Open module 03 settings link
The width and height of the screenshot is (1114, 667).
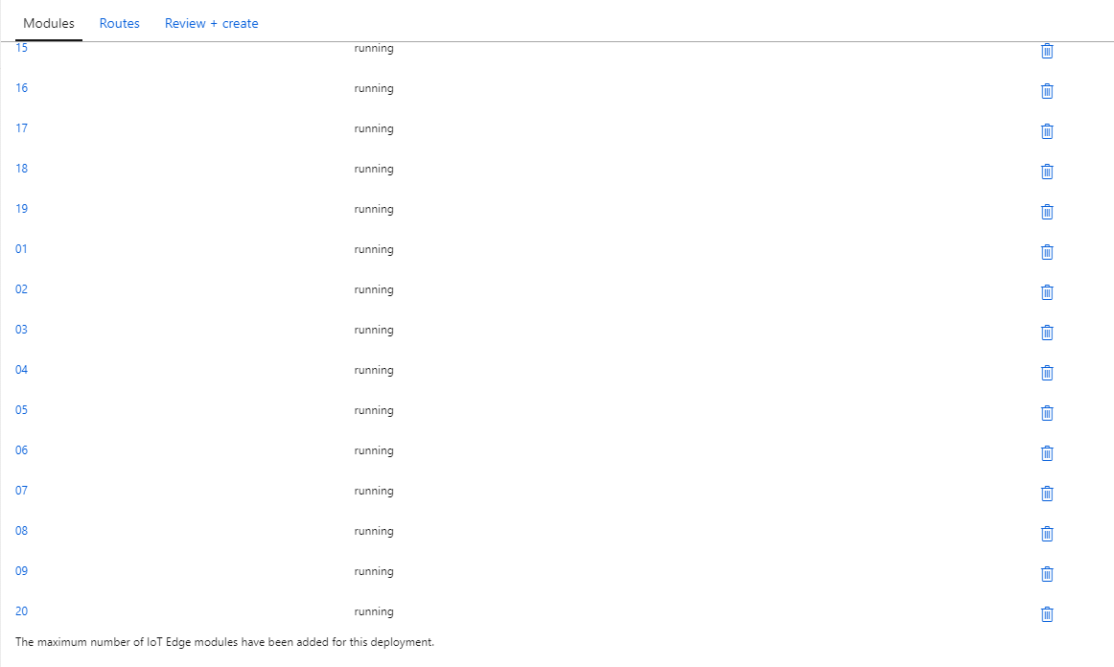pos(21,329)
